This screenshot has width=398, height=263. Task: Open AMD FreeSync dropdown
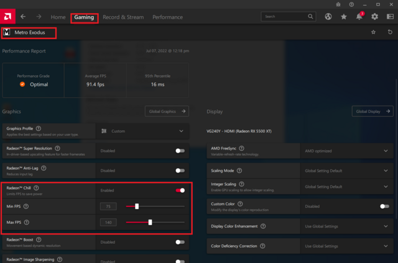[347, 151]
